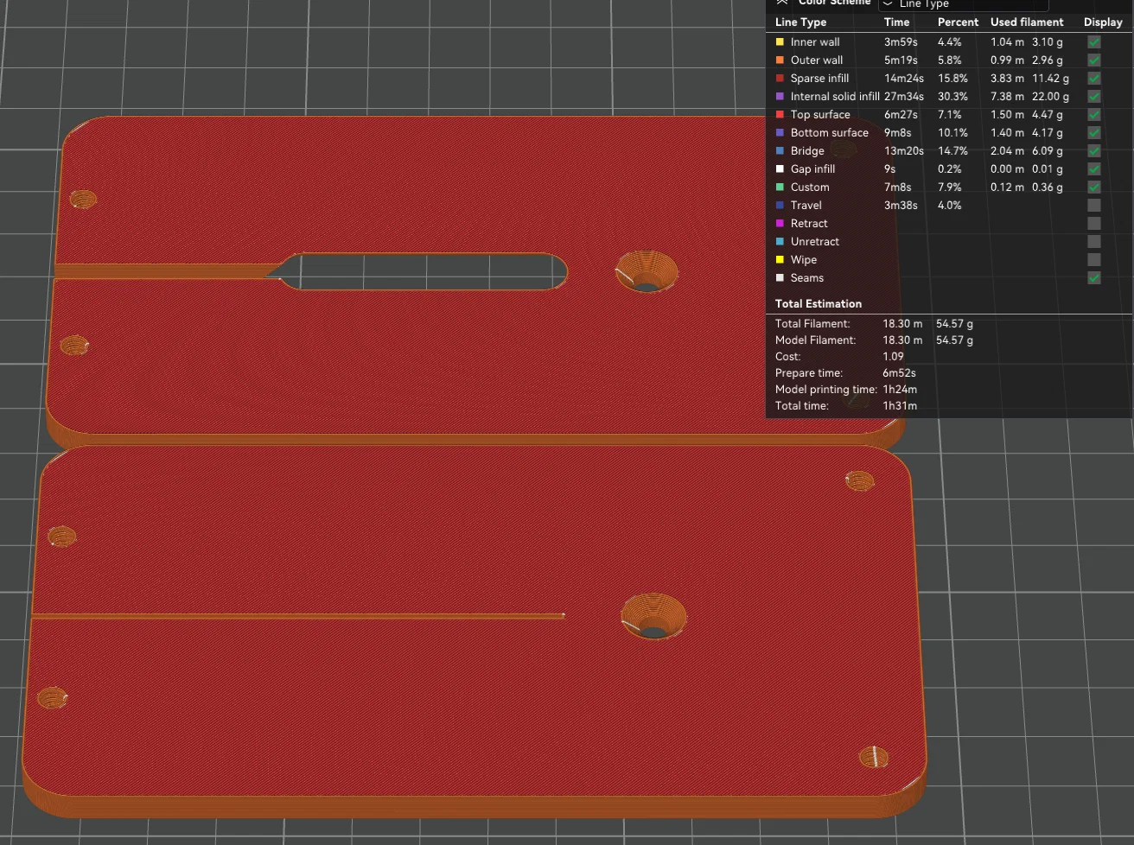Enable Travel moves display checkbox
Screen dimensions: 1134x845
(x=1094, y=205)
